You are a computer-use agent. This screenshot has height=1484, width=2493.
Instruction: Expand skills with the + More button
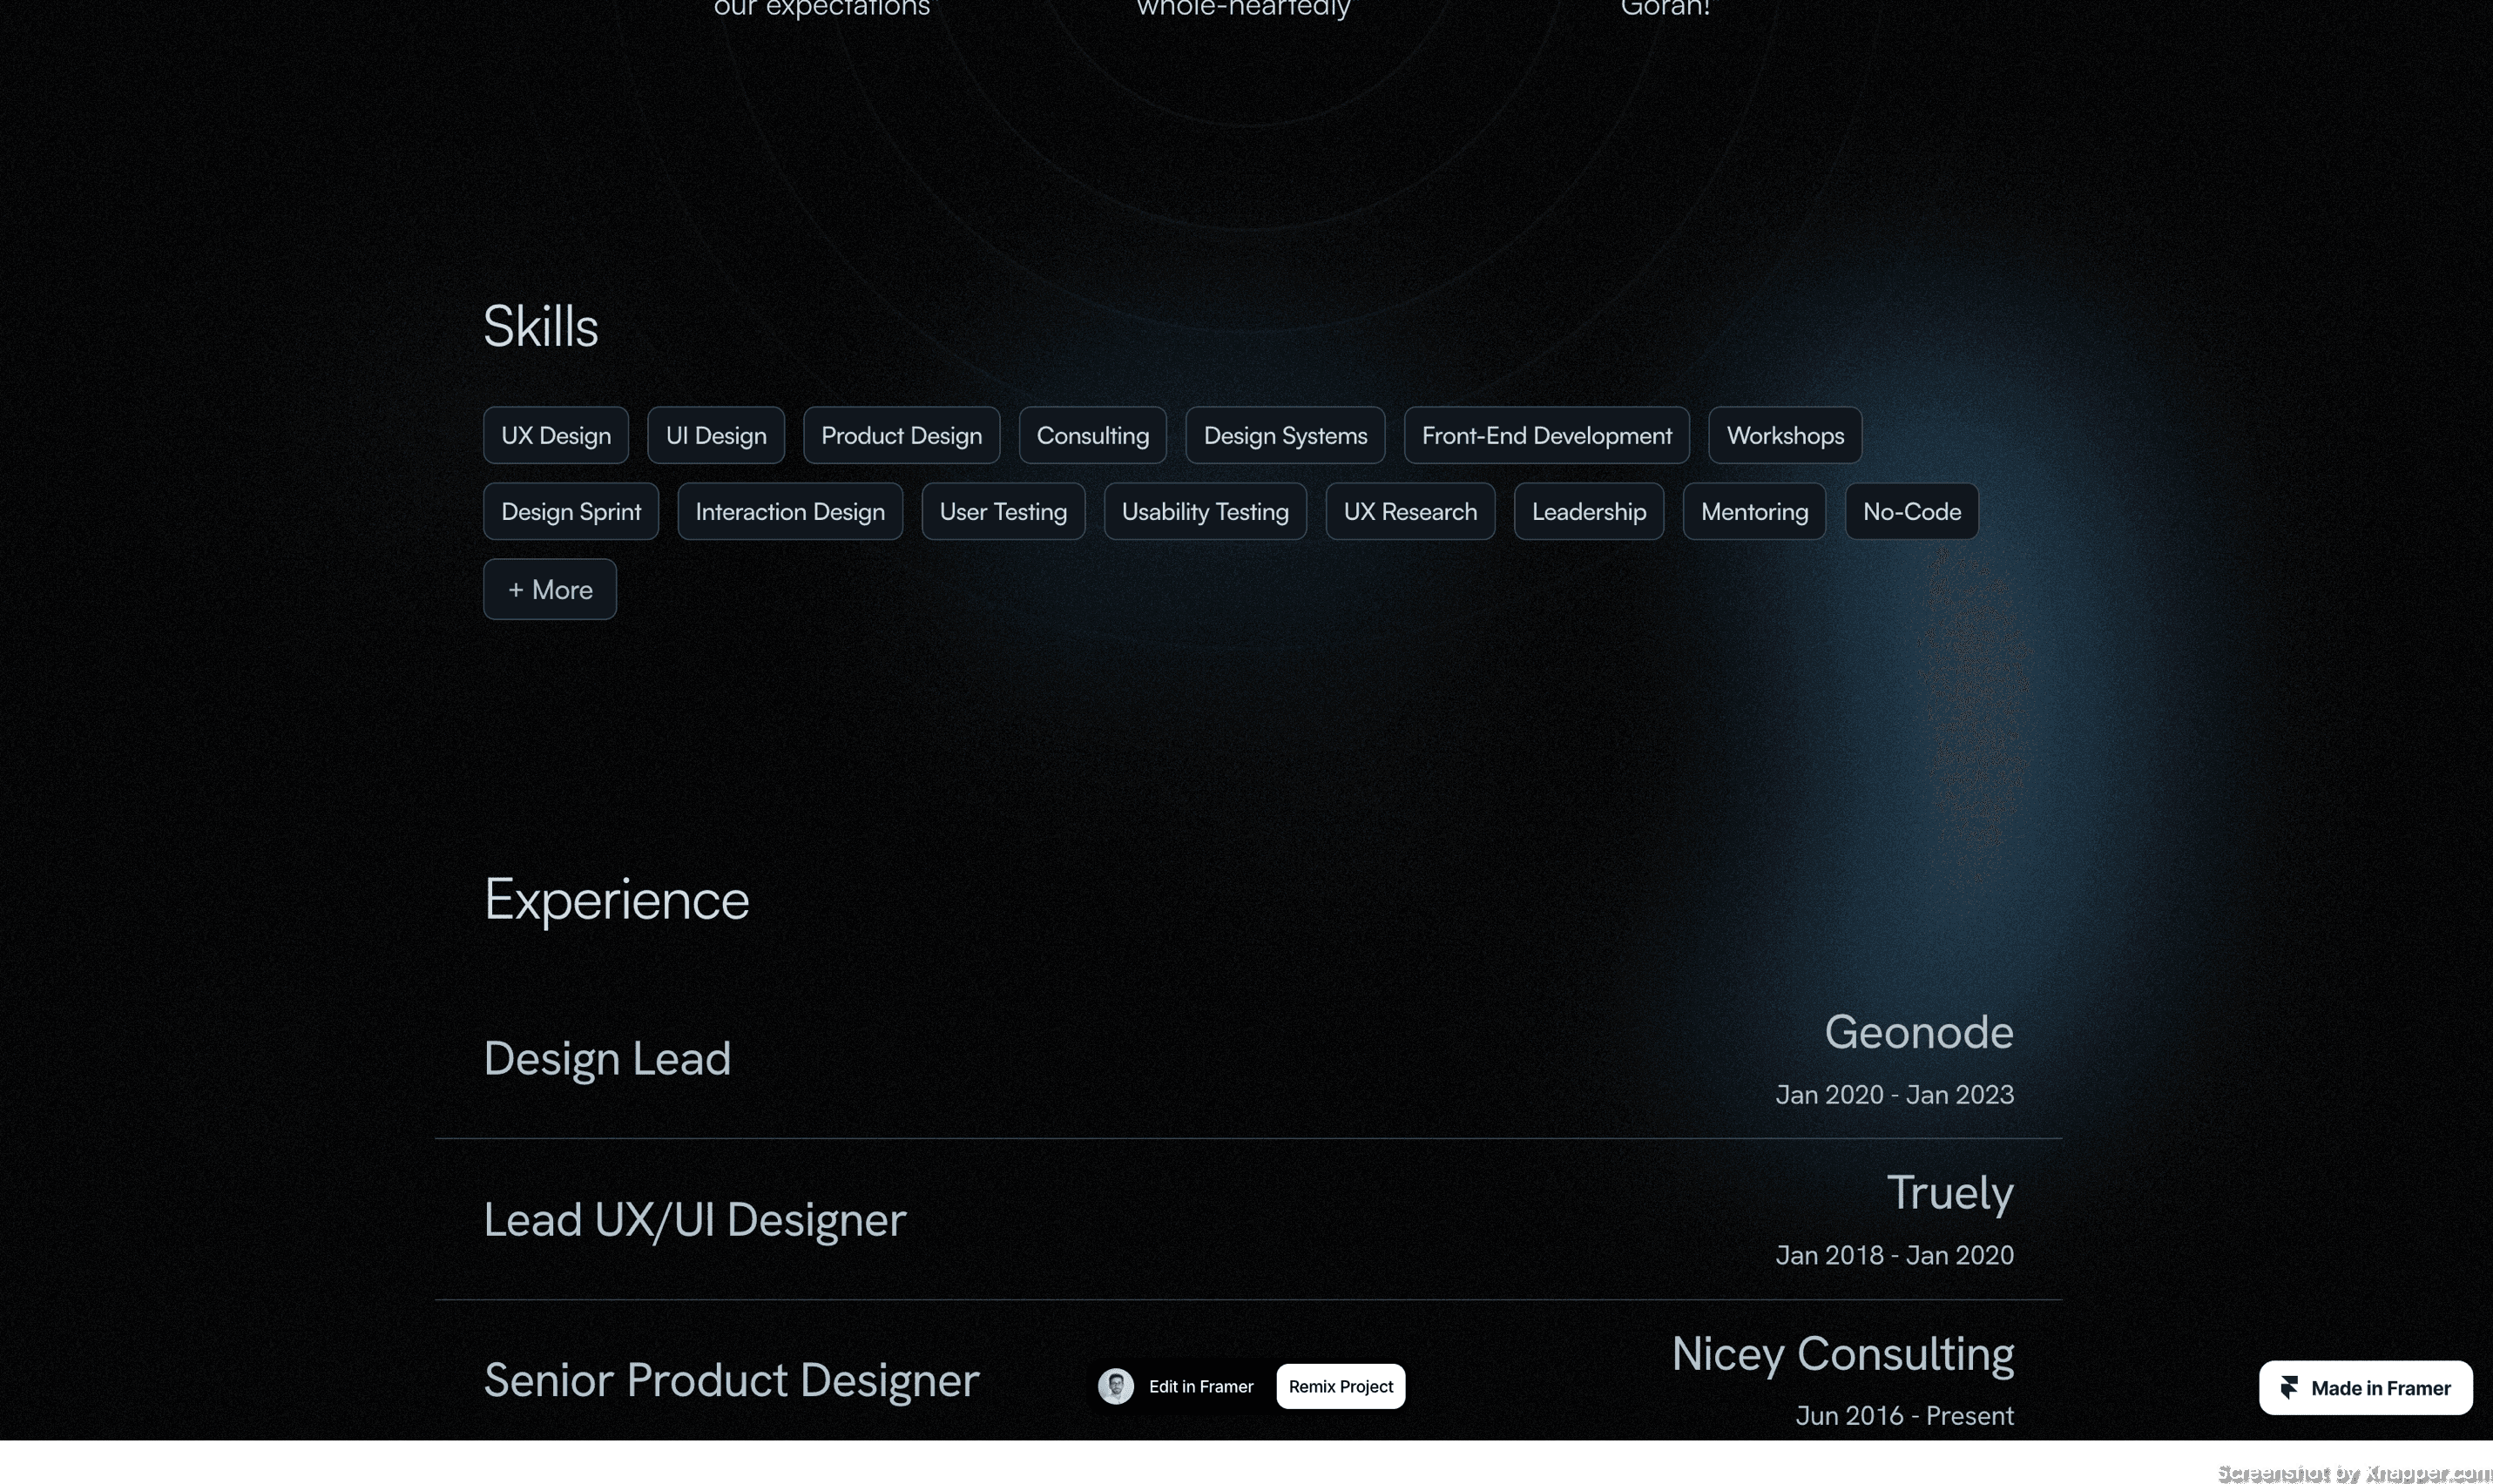pyautogui.click(x=549, y=589)
